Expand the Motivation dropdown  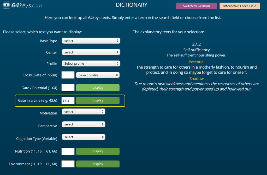(x=83, y=112)
